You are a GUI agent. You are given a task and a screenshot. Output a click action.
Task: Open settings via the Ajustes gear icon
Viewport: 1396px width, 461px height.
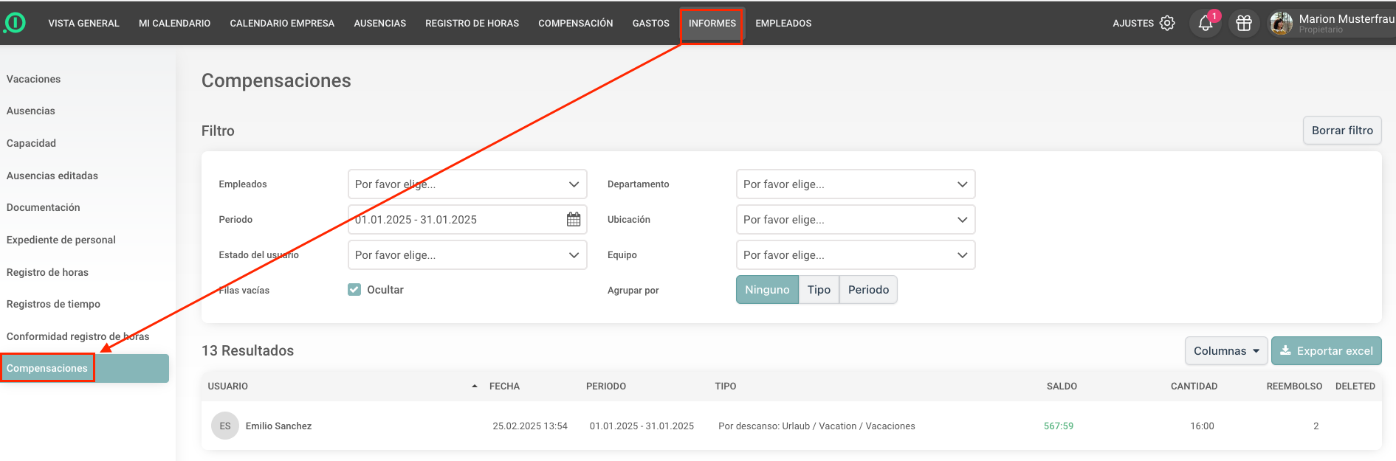coord(1166,23)
